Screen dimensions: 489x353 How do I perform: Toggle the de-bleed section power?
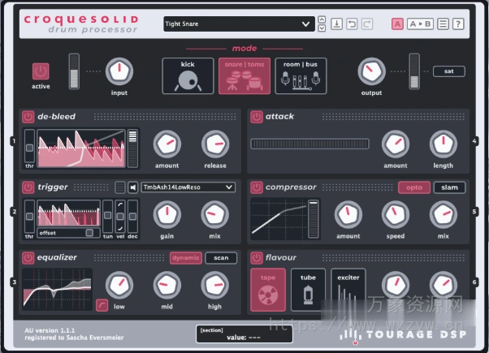28,117
